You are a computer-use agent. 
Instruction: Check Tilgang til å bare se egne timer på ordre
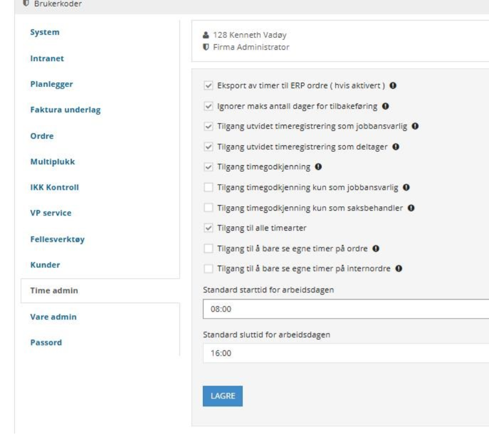point(208,248)
